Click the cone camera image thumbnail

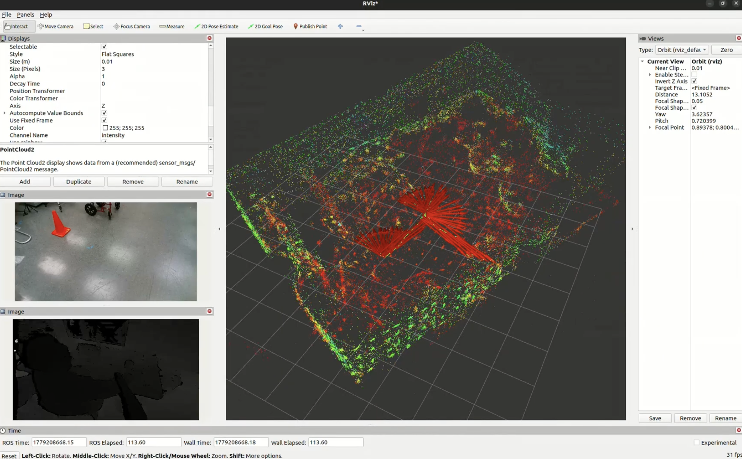106,251
